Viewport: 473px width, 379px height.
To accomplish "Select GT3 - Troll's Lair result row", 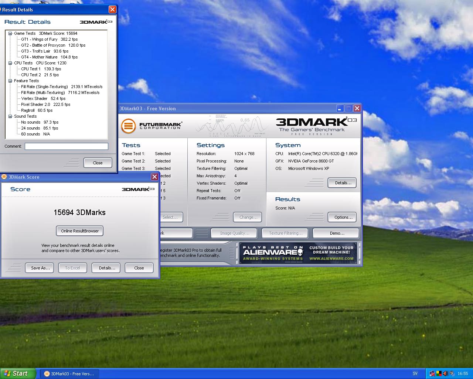I will pyautogui.click(x=45, y=51).
